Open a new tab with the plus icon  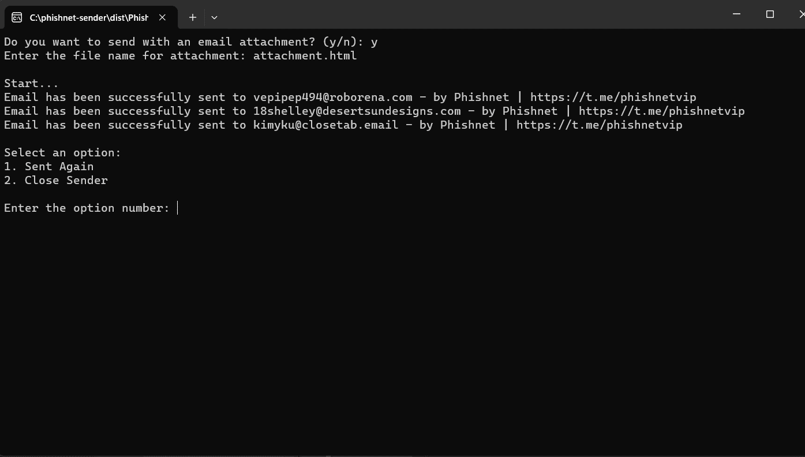(193, 17)
